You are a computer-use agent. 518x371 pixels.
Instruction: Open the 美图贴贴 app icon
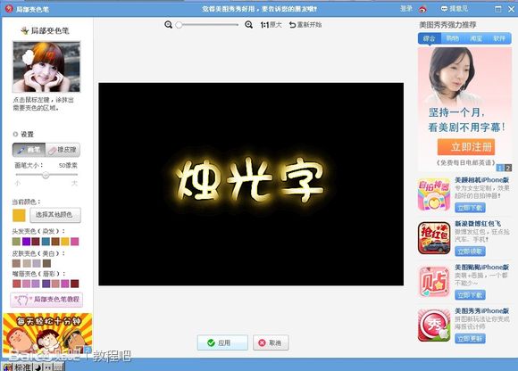pyautogui.click(x=434, y=282)
